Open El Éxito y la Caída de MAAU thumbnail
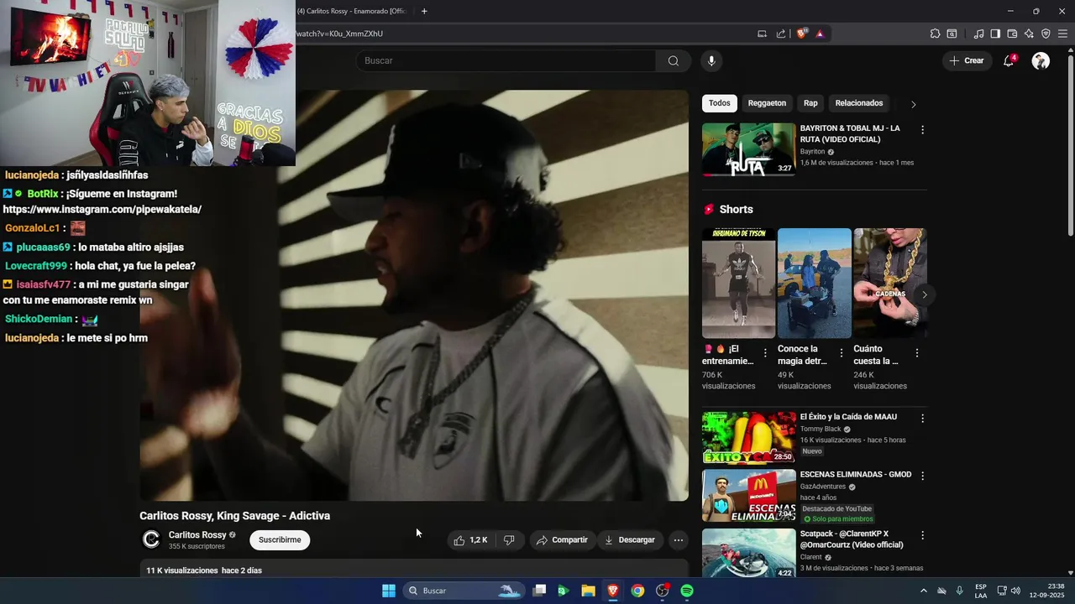Image resolution: width=1075 pixels, height=604 pixels. coord(748,437)
